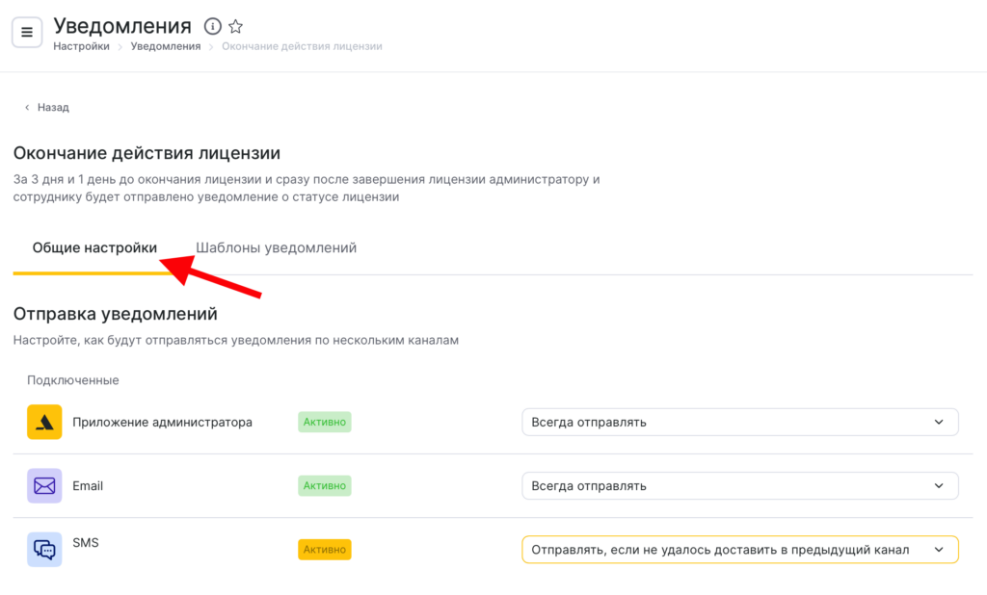Click the Email envelope icon
987x595 pixels.
click(x=44, y=485)
